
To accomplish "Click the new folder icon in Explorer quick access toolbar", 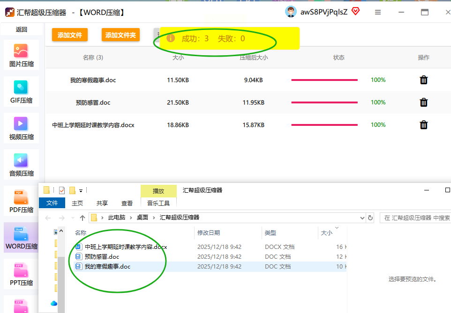I will [x=73, y=190].
